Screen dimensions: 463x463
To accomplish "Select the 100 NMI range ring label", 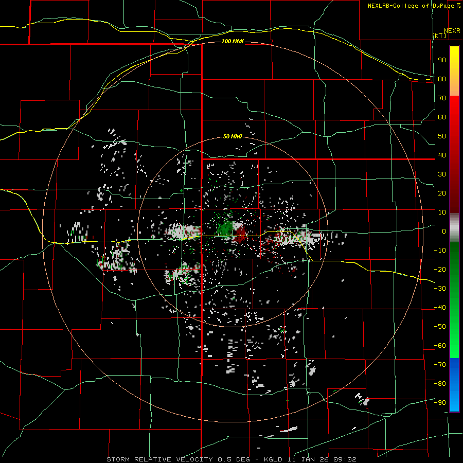I will [x=233, y=41].
